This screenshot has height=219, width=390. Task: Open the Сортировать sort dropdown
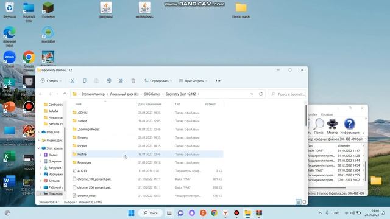(x=158, y=81)
